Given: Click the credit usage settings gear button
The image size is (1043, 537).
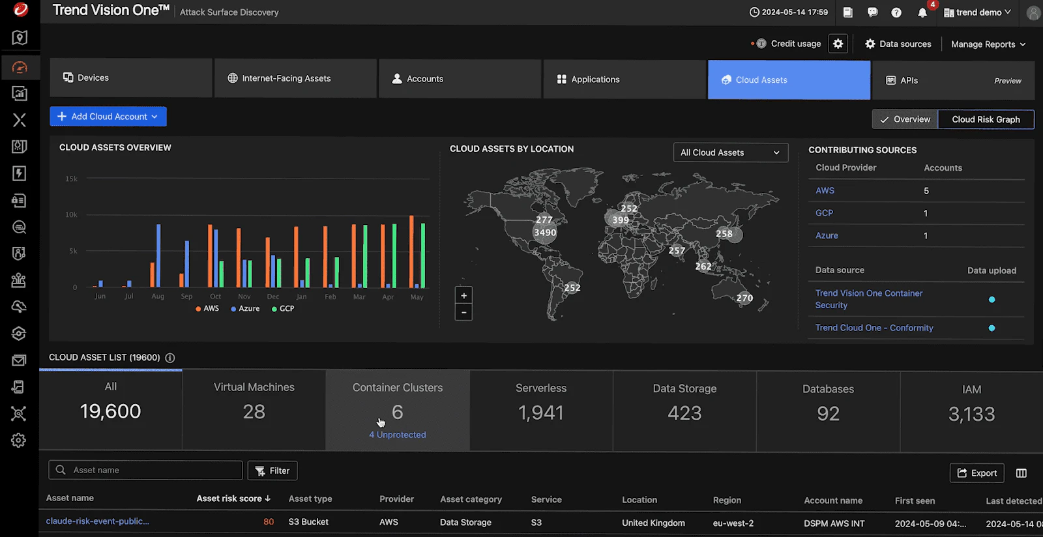Looking at the screenshot, I should click(838, 44).
